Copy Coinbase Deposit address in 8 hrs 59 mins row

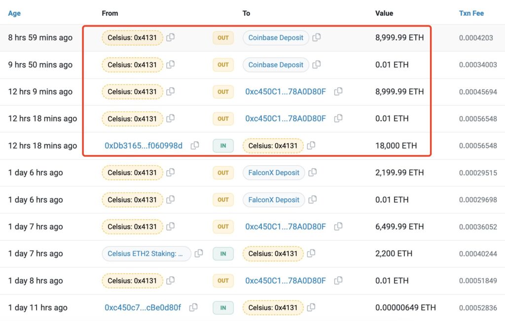(x=317, y=37)
